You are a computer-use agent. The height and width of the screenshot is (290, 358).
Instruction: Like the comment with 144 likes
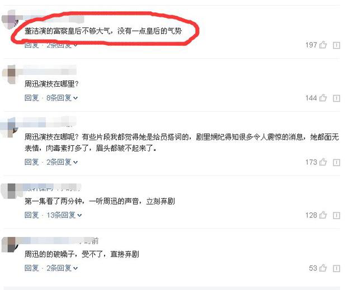pos(323,98)
